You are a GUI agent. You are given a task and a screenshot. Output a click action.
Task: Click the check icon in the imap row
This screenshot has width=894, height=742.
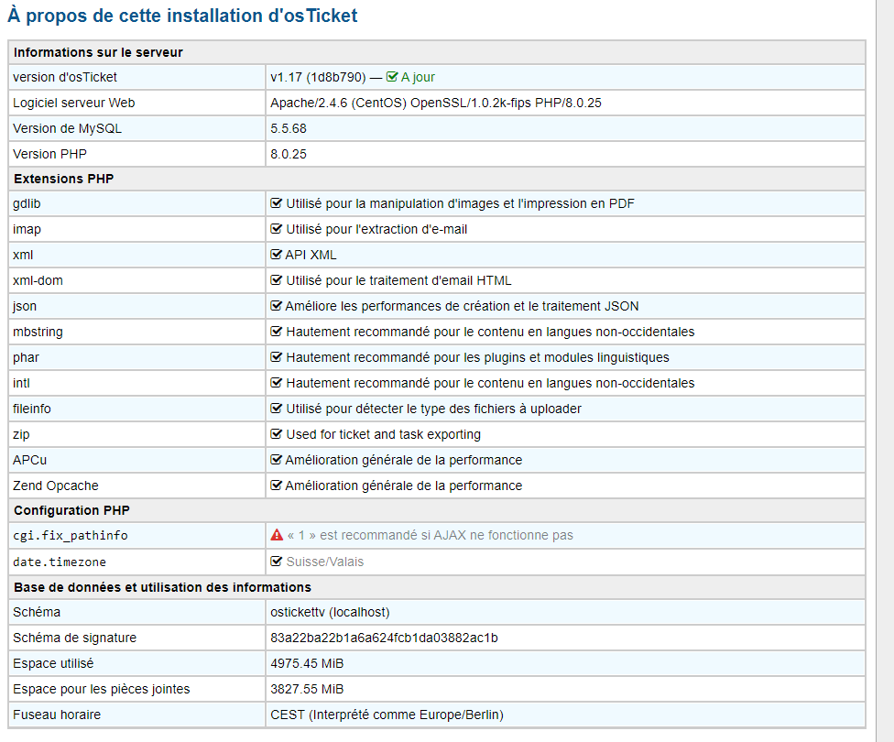click(276, 229)
